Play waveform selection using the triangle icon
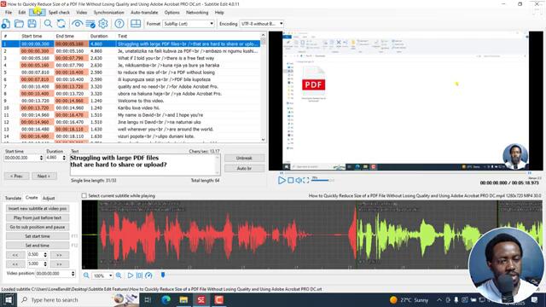Screen dimensions: 546x307 coord(131,275)
